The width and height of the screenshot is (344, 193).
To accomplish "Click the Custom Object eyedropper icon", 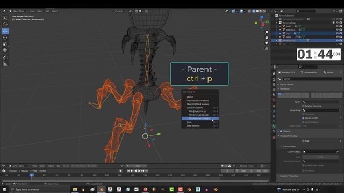I will [x=337, y=152].
